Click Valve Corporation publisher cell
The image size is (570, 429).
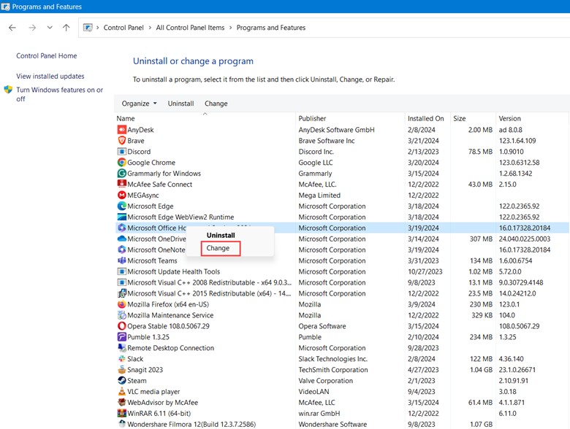click(x=325, y=380)
